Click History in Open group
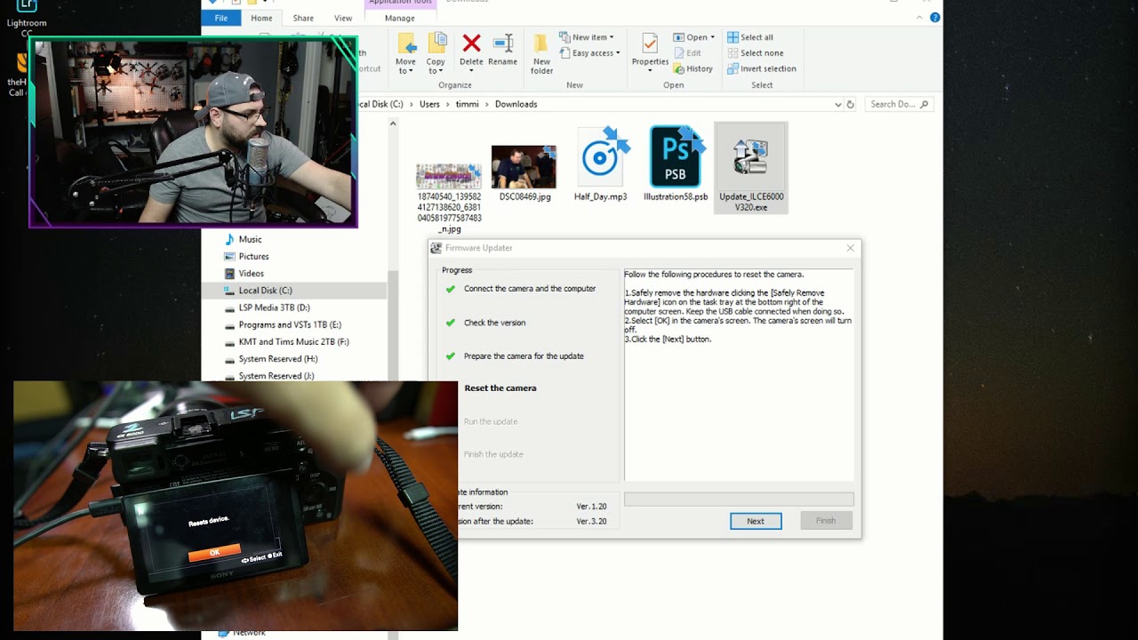1138x640 pixels. coord(693,68)
